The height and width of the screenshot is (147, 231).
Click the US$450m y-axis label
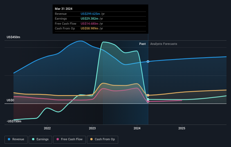14,37
